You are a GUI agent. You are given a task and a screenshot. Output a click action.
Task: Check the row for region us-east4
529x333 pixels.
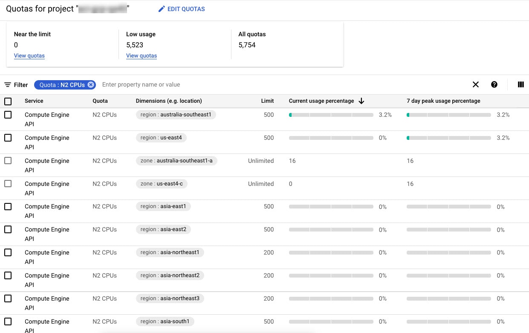pyautogui.click(x=8, y=137)
